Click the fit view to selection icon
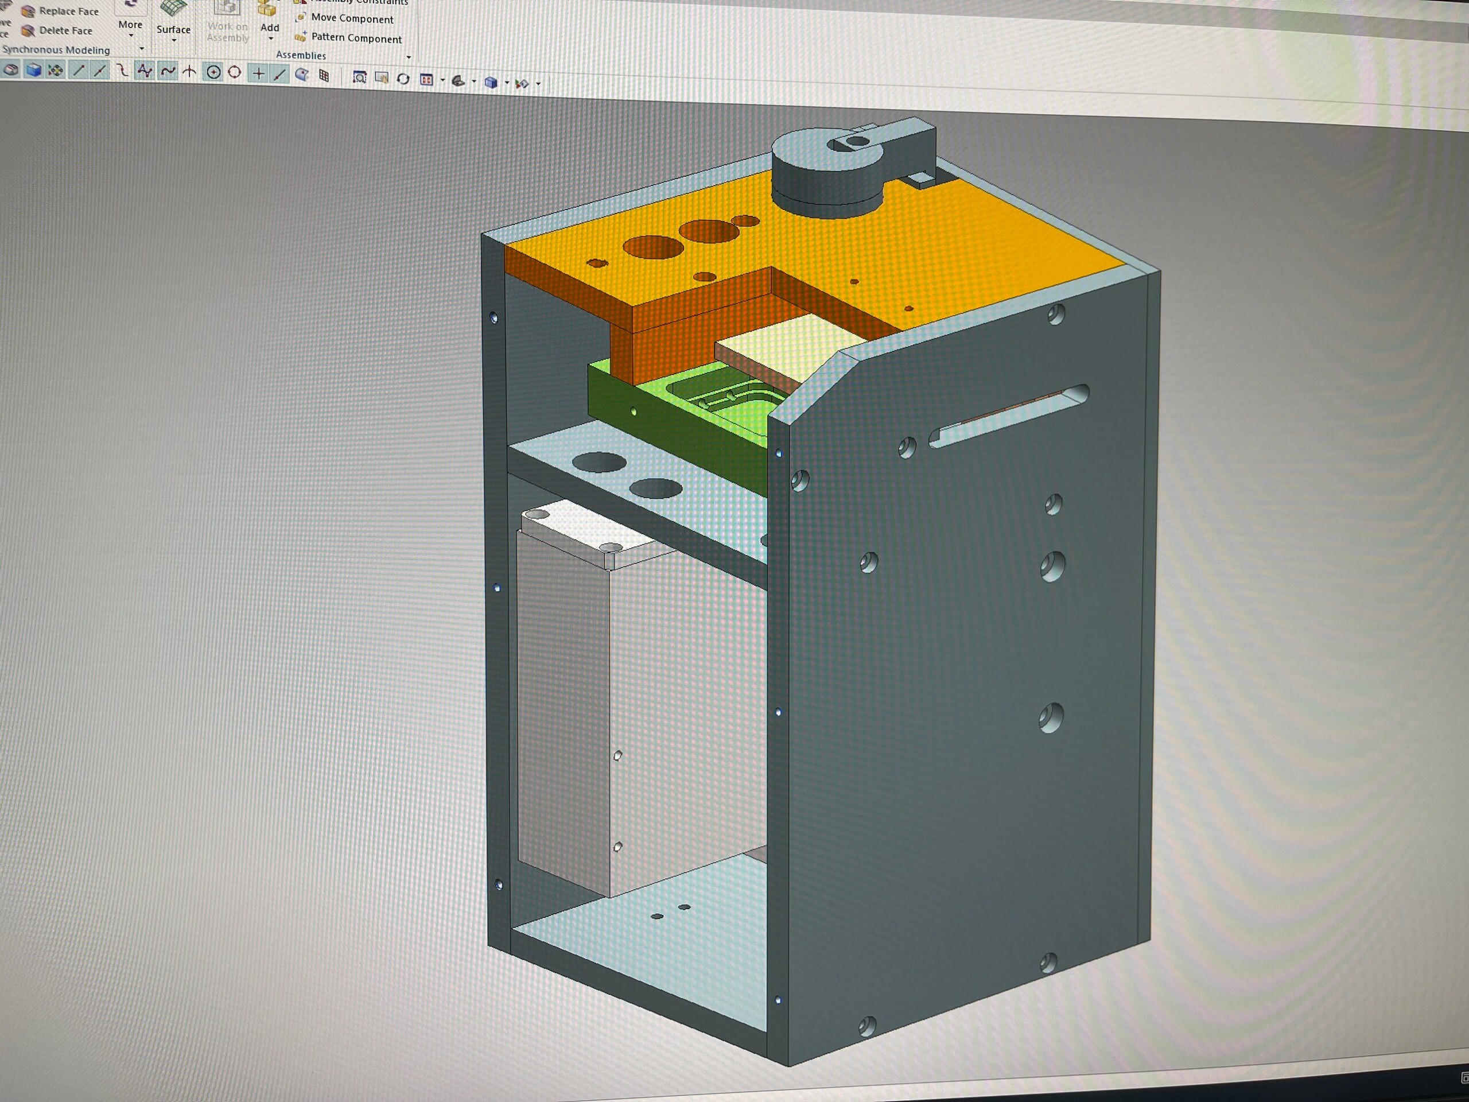Screen dimensions: 1469x1102 pos(381,77)
